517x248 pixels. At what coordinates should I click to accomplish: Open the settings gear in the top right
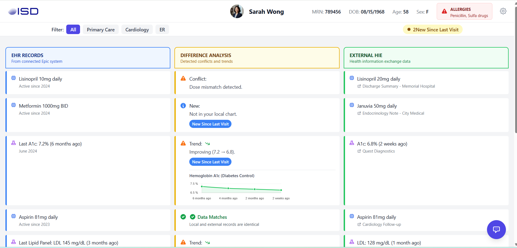pos(503,11)
